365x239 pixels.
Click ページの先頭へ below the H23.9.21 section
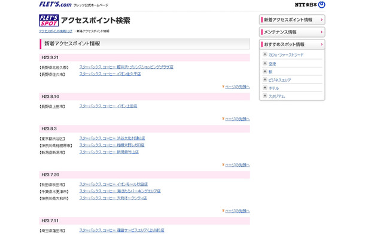(x=237, y=87)
